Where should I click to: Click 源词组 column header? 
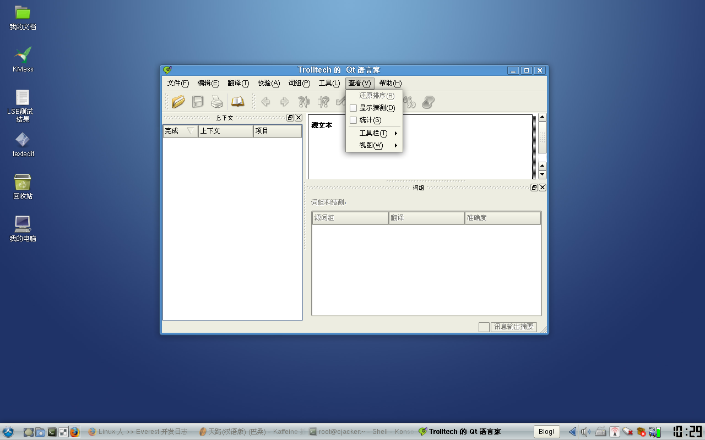(x=350, y=218)
